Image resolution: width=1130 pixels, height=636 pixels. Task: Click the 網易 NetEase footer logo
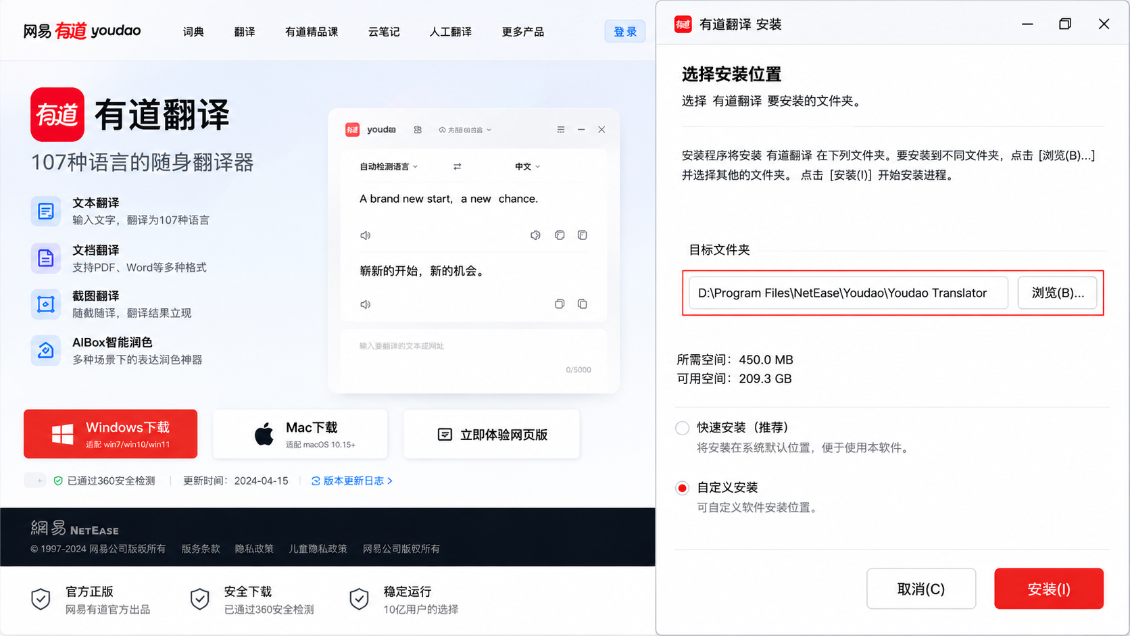74,529
